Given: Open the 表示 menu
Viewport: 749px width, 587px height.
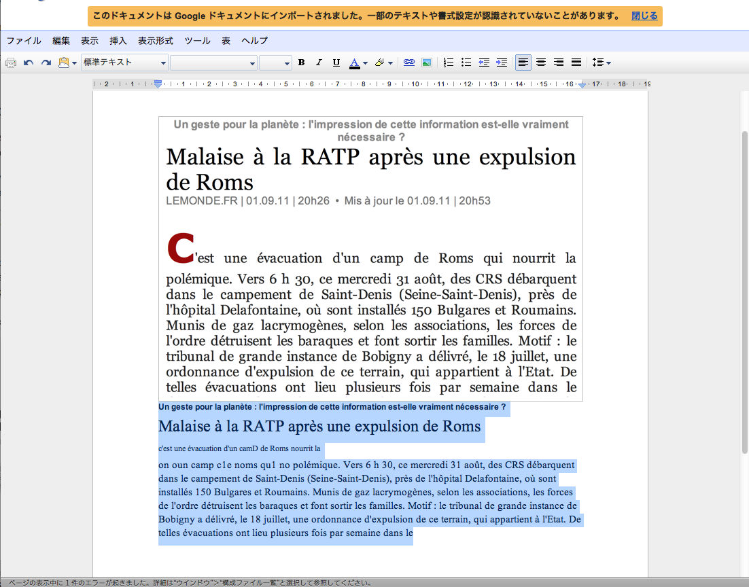Looking at the screenshot, I should [89, 41].
